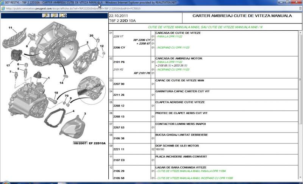Click the Internet Explorer page icon in address bar
303x184 pixels.
pos(3,8)
